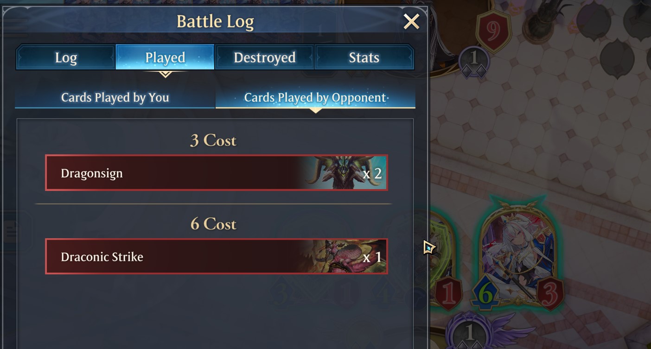Open the Destroyed tab
The image size is (651, 349).
264,57
